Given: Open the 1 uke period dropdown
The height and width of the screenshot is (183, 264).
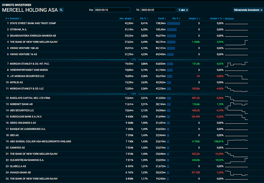Looking at the screenshot, I should [183, 10].
